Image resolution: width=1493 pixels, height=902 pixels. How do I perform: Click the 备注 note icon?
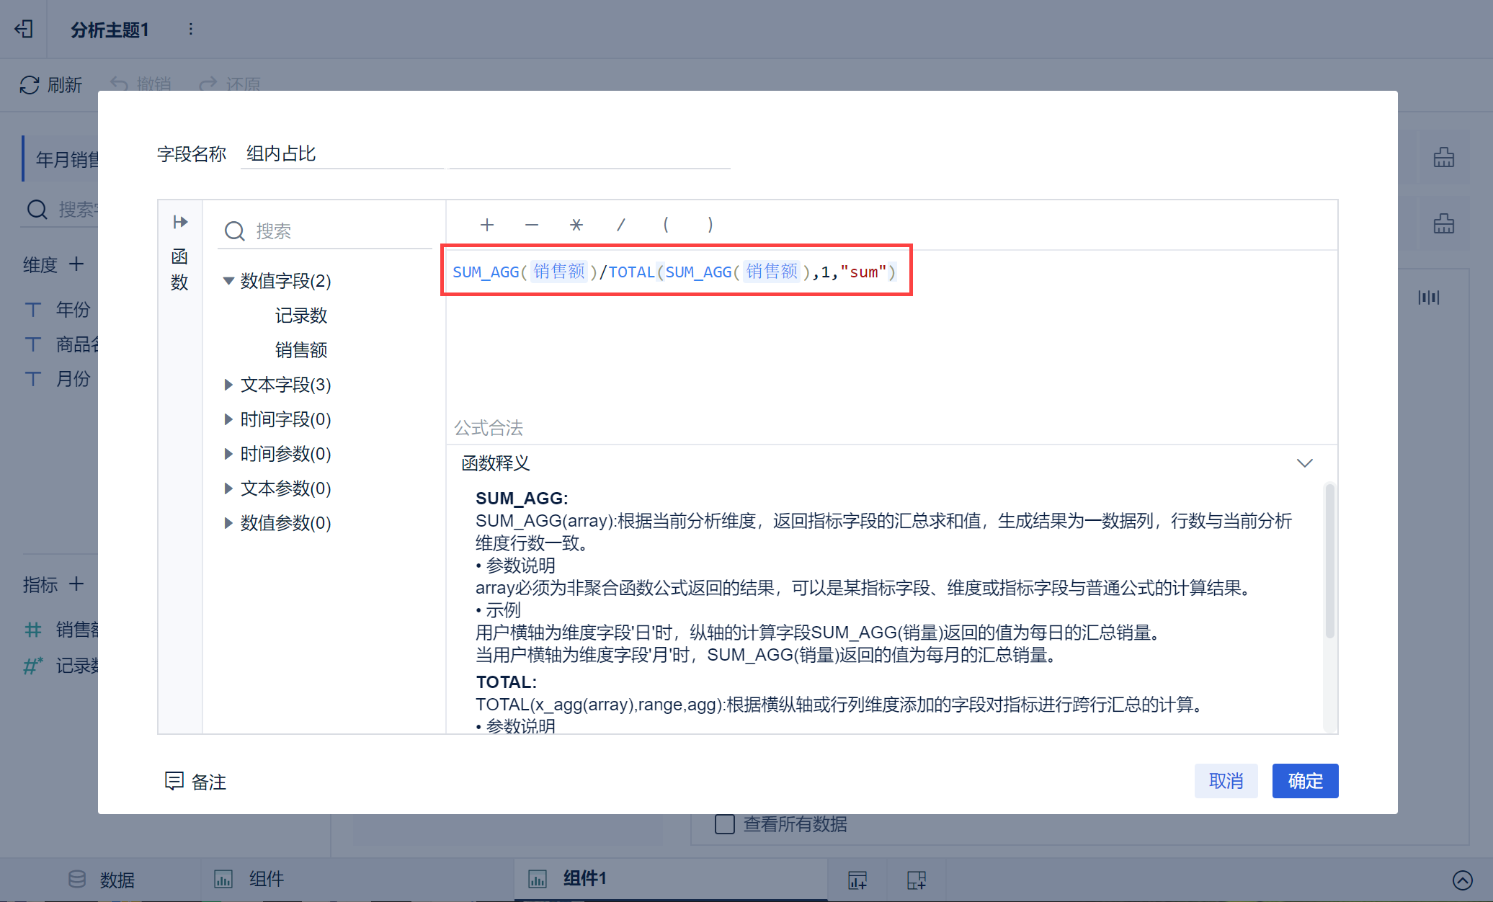click(174, 781)
